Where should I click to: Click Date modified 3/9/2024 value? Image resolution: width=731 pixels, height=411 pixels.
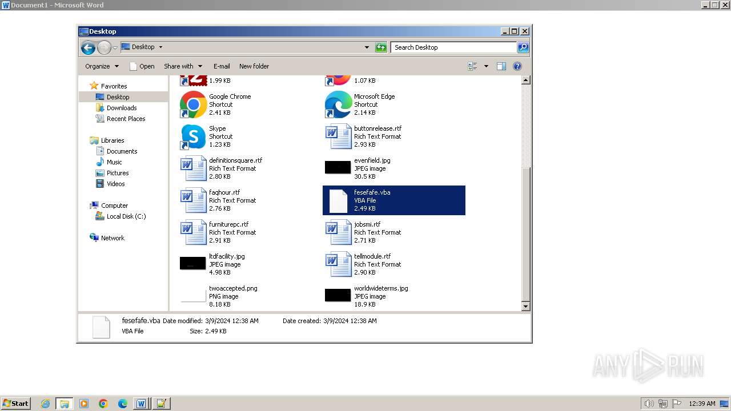coord(231,321)
